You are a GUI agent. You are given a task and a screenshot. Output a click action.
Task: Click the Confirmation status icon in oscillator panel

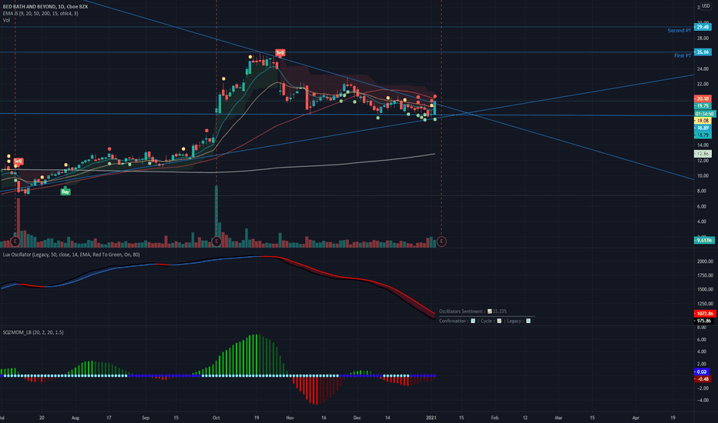(473, 321)
